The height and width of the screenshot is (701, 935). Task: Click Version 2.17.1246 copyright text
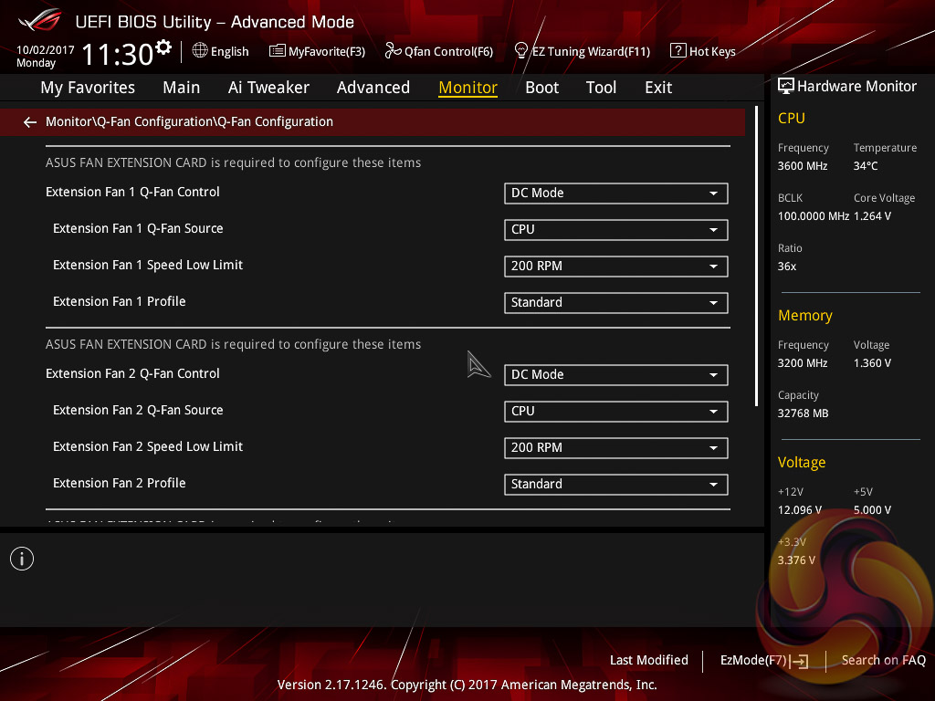pyautogui.click(x=467, y=685)
